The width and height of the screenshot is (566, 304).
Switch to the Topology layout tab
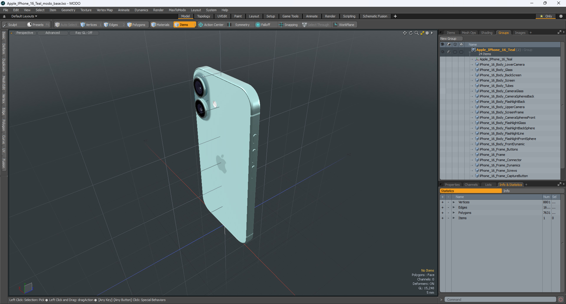[x=203, y=16]
